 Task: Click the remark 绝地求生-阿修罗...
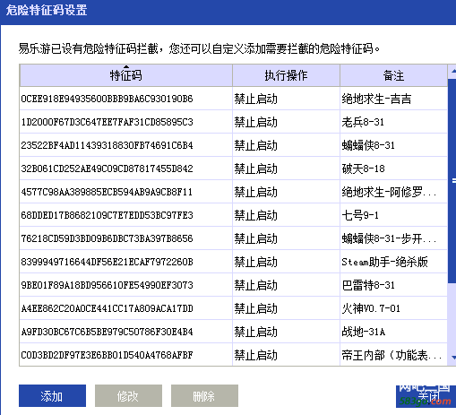[389, 192]
